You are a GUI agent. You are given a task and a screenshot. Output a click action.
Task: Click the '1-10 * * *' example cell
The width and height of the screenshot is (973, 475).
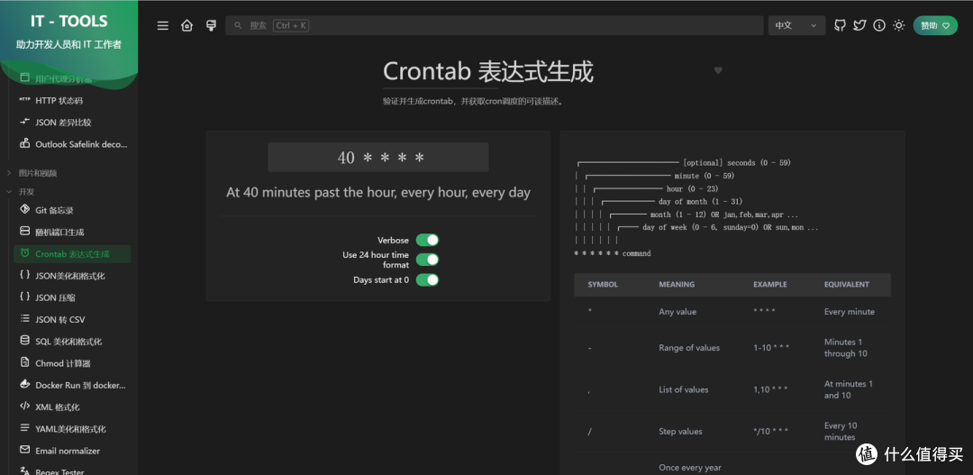(x=771, y=348)
